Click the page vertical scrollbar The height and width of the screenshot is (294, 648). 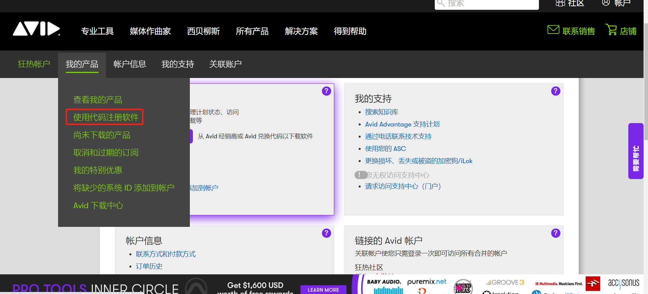pyautogui.click(x=646, y=81)
